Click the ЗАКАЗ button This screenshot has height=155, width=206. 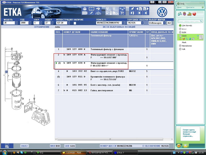[24, 146]
